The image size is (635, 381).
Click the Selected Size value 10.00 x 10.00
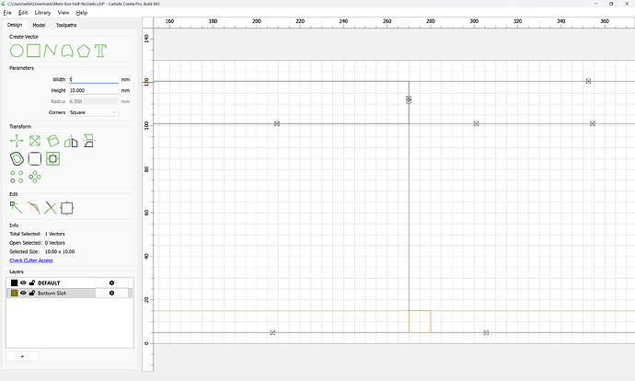pyautogui.click(x=60, y=251)
